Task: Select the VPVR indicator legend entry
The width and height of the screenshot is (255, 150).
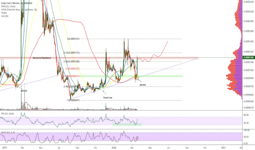Action: [x=19, y=10]
